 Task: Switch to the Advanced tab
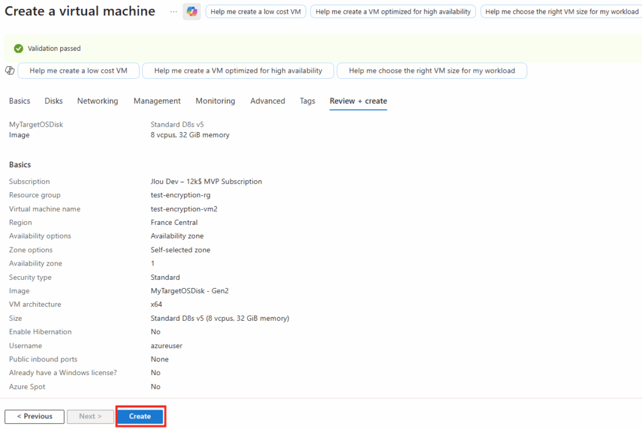268,101
